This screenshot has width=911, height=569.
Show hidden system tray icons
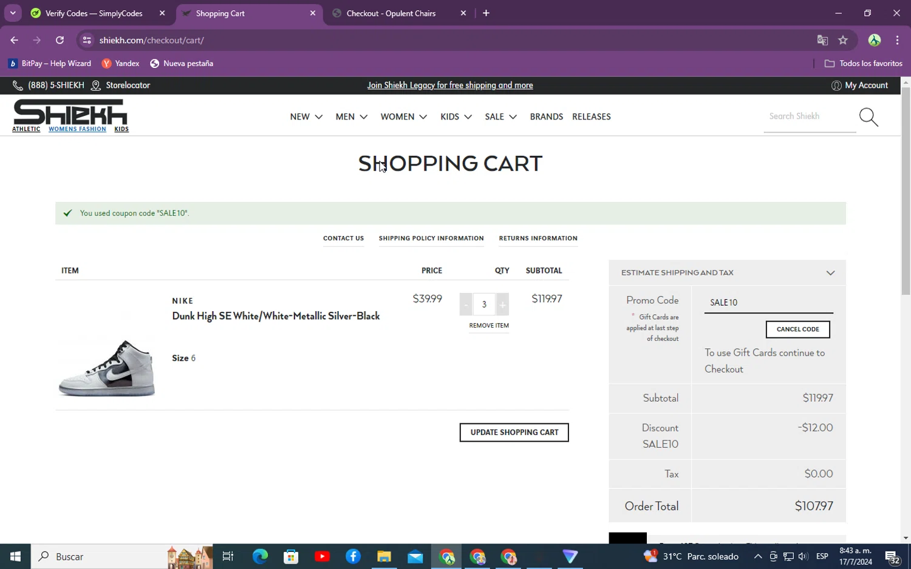coord(758,556)
